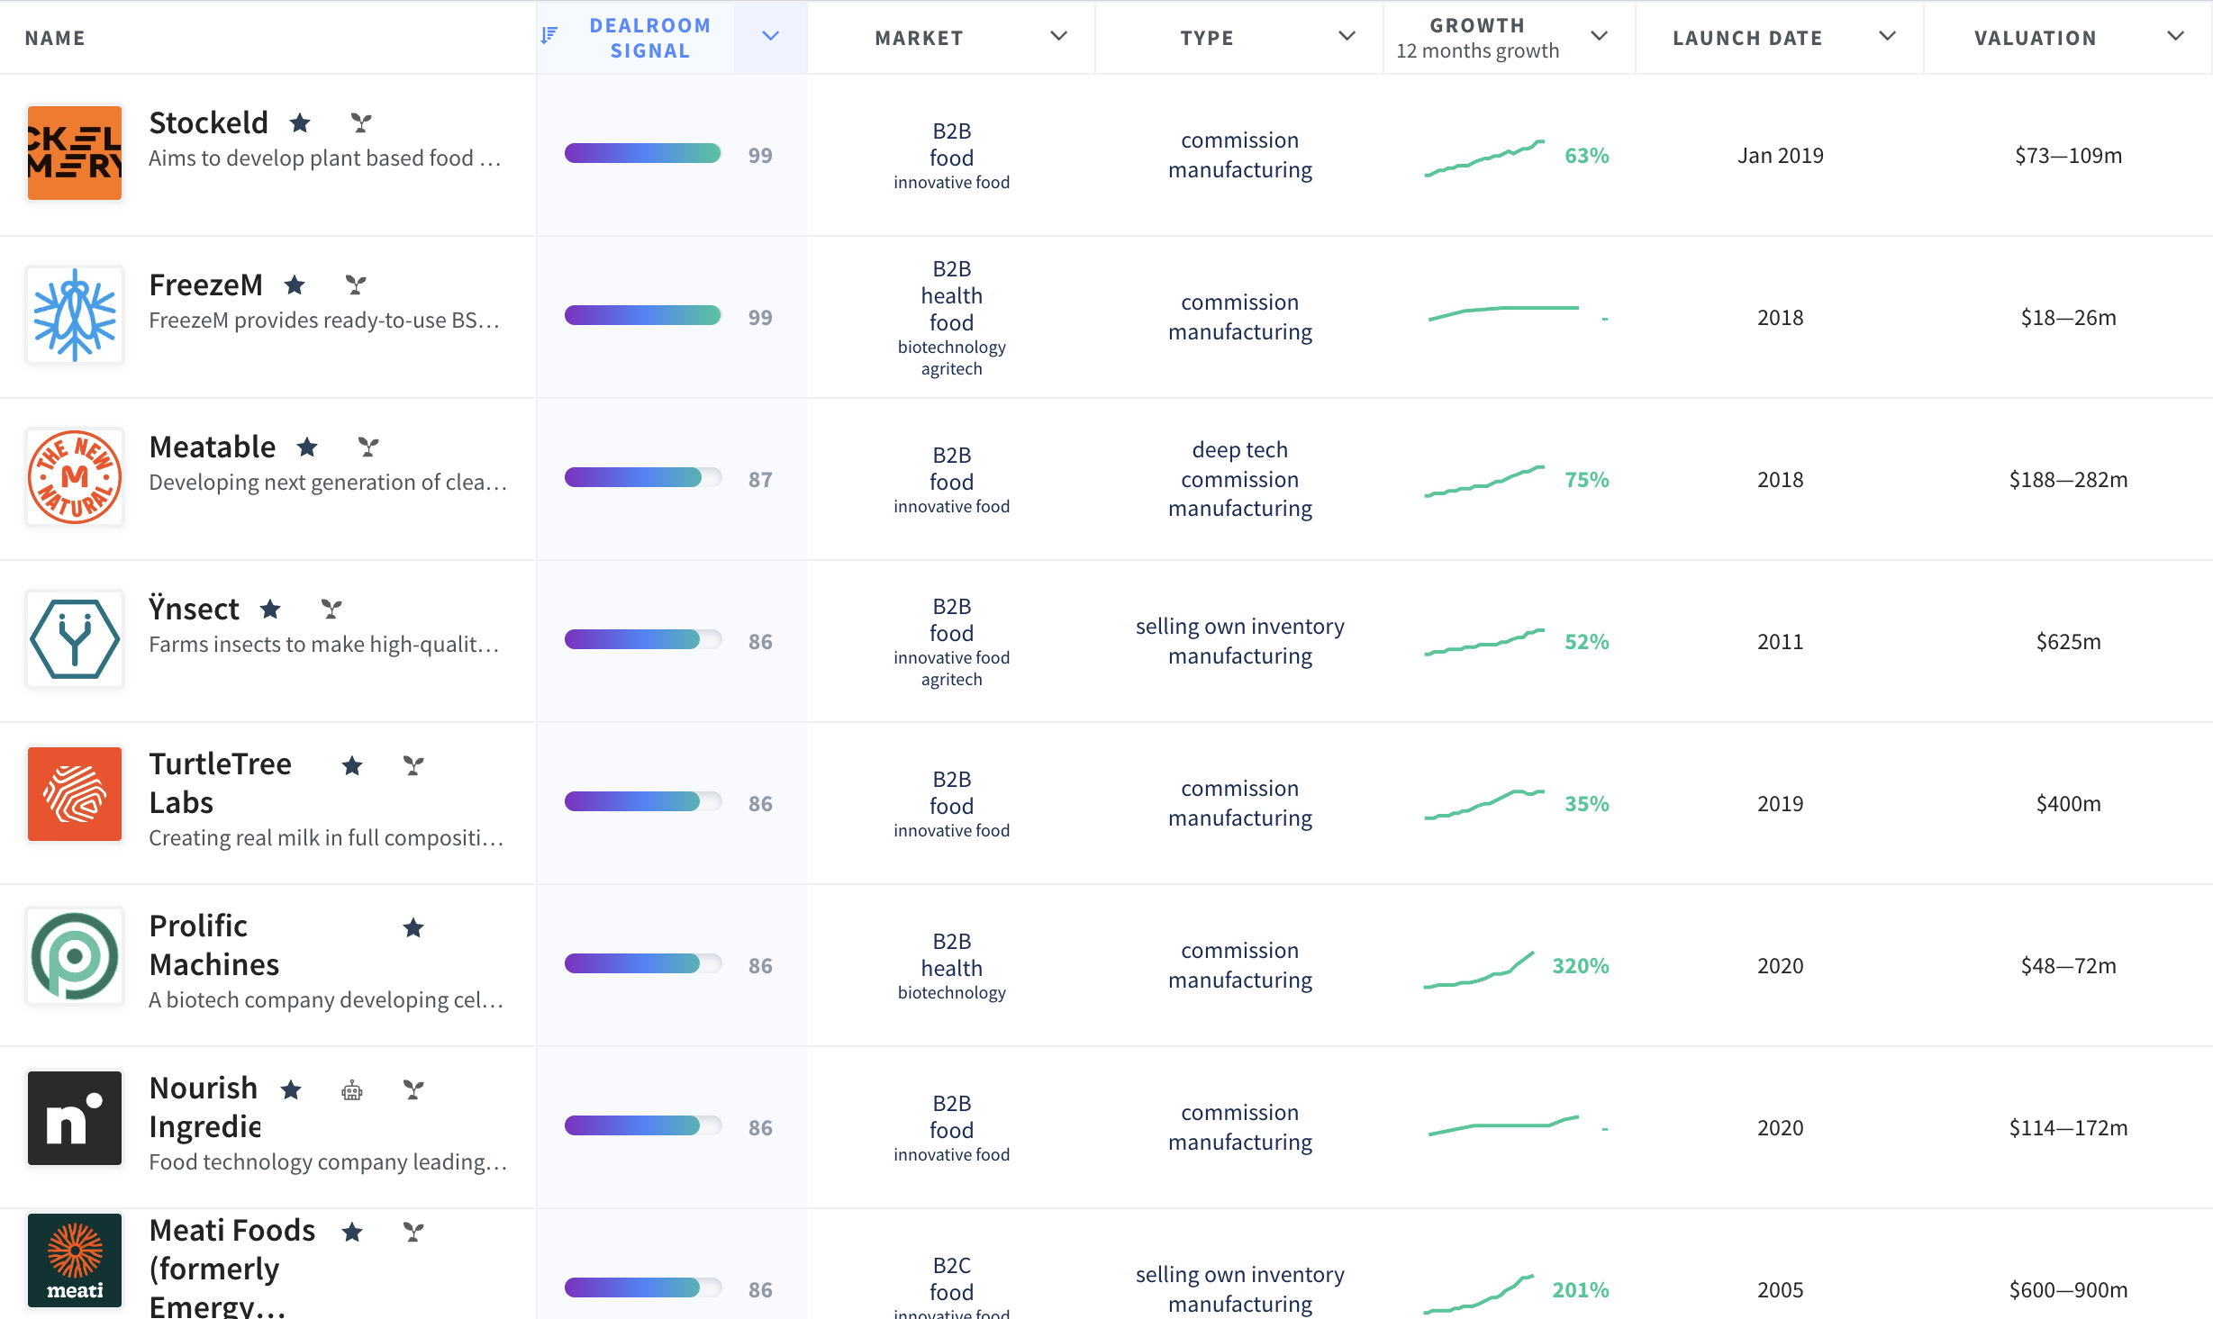Star the Stockeld company
Screen dimensions: 2213x1319
click(300, 122)
